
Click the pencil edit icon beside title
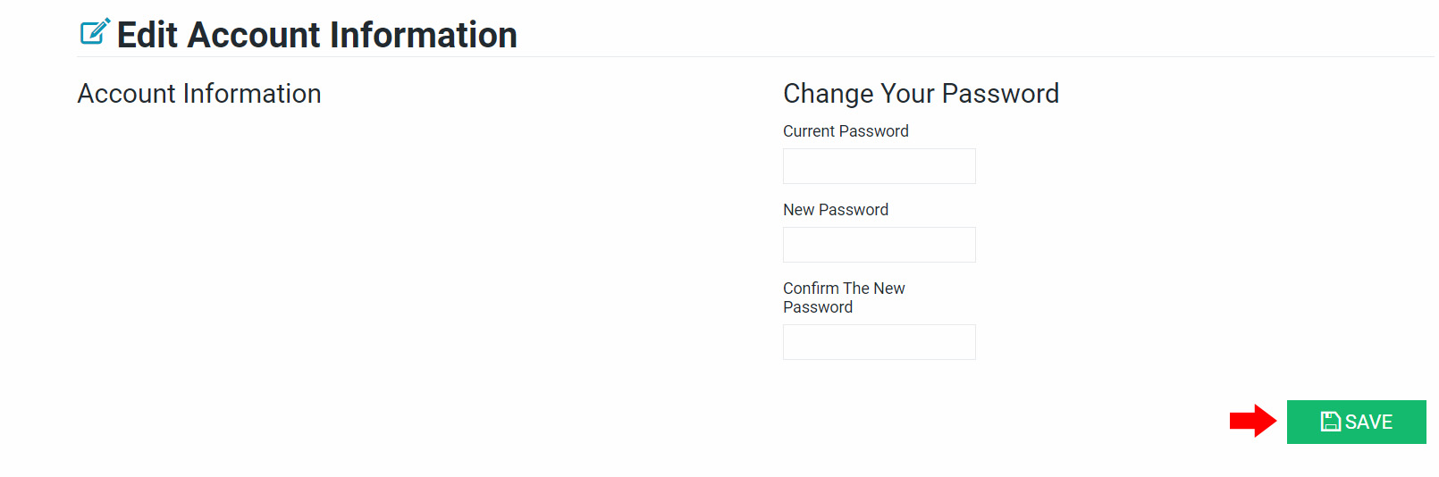(x=96, y=31)
